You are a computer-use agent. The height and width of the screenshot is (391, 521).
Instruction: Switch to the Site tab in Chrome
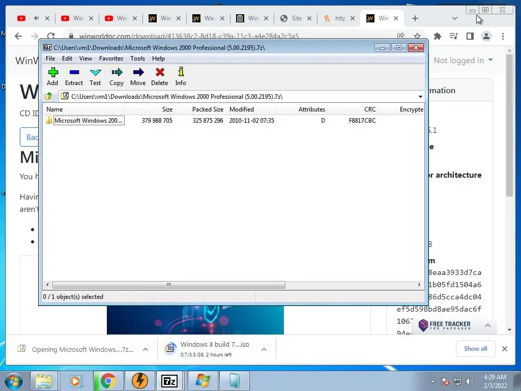click(x=292, y=18)
